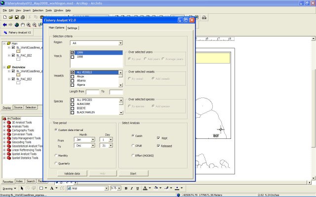Open the From month dropdown
316x197 pixels.
[93, 139]
